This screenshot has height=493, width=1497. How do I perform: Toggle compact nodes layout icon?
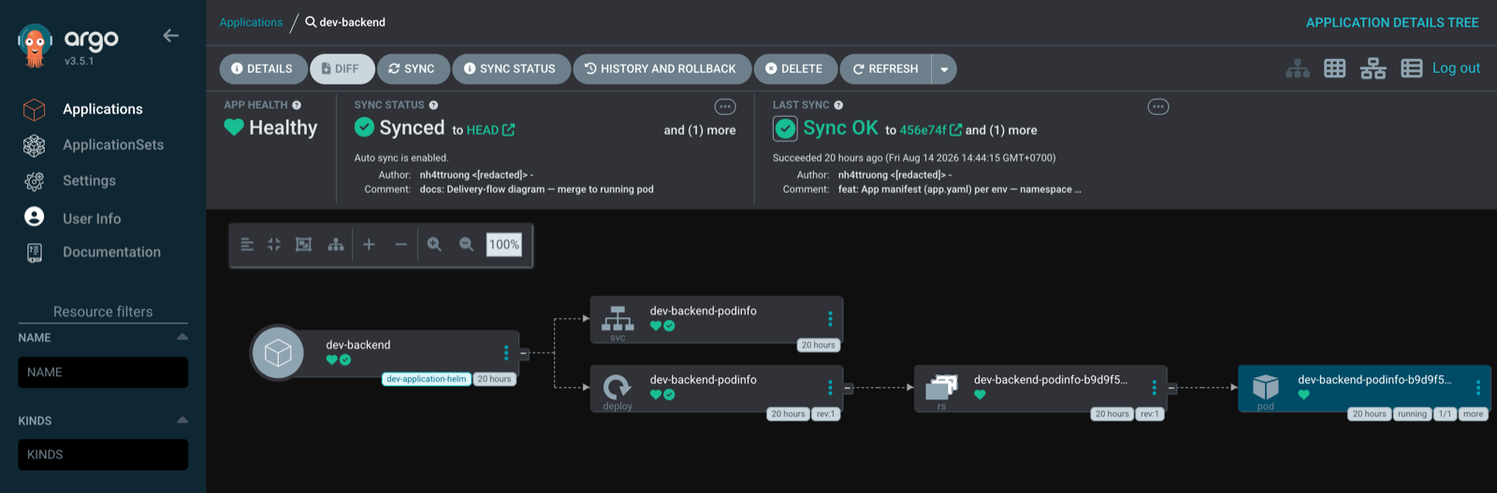274,244
